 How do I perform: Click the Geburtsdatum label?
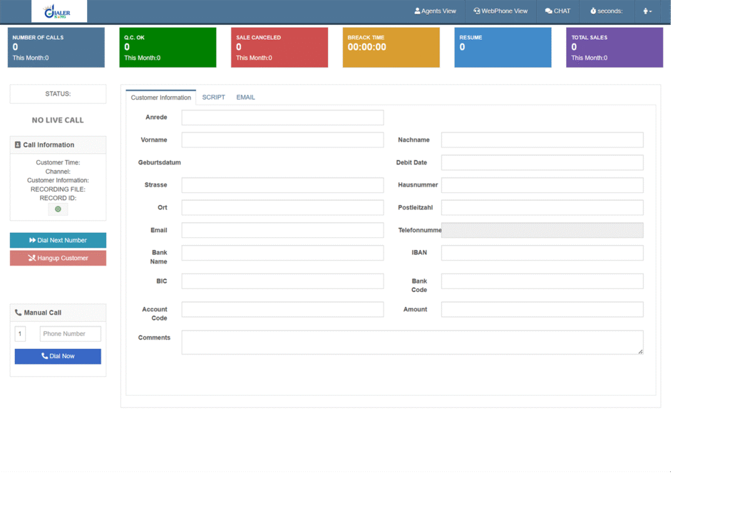point(159,163)
